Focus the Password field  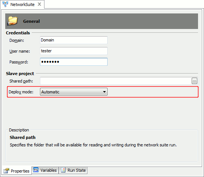point(74,62)
